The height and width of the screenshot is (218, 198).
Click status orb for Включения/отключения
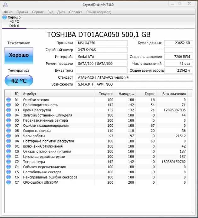click(x=8, y=146)
